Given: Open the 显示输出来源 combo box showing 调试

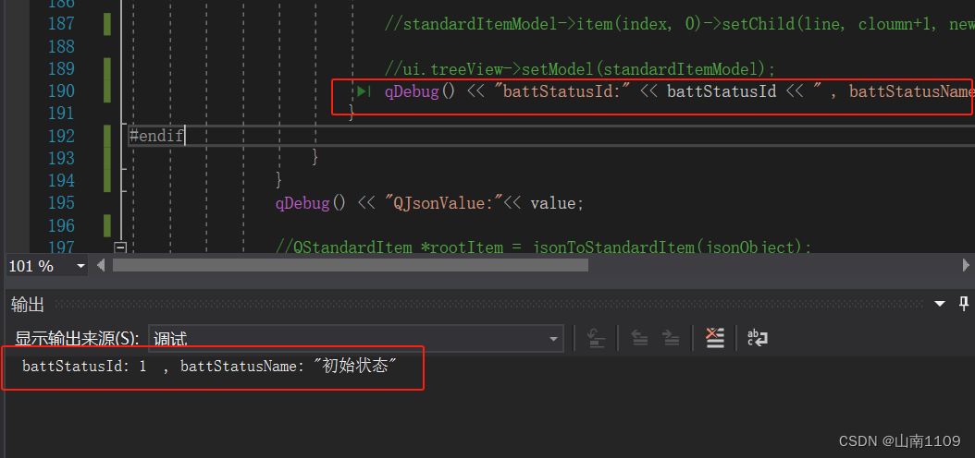Looking at the screenshot, I should tap(355, 338).
